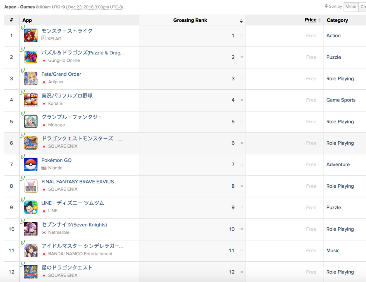
Task: Open the 実況パワフルプロ野球 title link
Action: click(x=67, y=95)
